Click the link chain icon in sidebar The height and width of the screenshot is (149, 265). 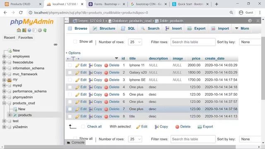[x=55, y=44]
